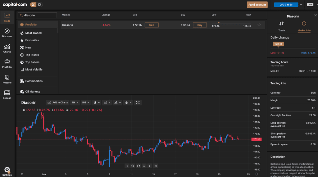Click the header settings gear icon
The height and width of the screenshot is (177, 318).
[x=39, y=4]
